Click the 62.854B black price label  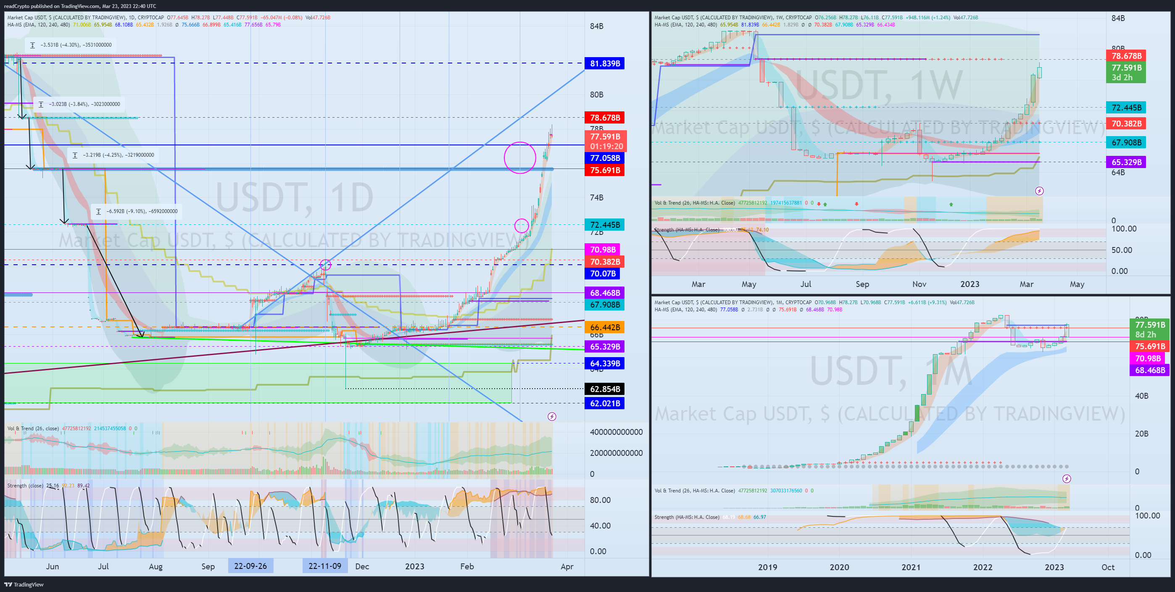[605, 389]
